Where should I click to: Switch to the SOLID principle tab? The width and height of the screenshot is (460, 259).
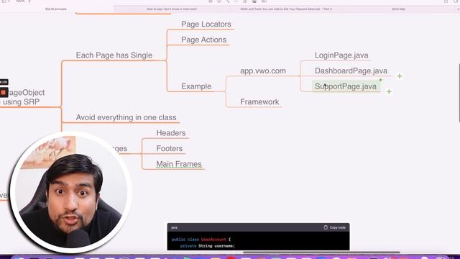coord(56,9)
